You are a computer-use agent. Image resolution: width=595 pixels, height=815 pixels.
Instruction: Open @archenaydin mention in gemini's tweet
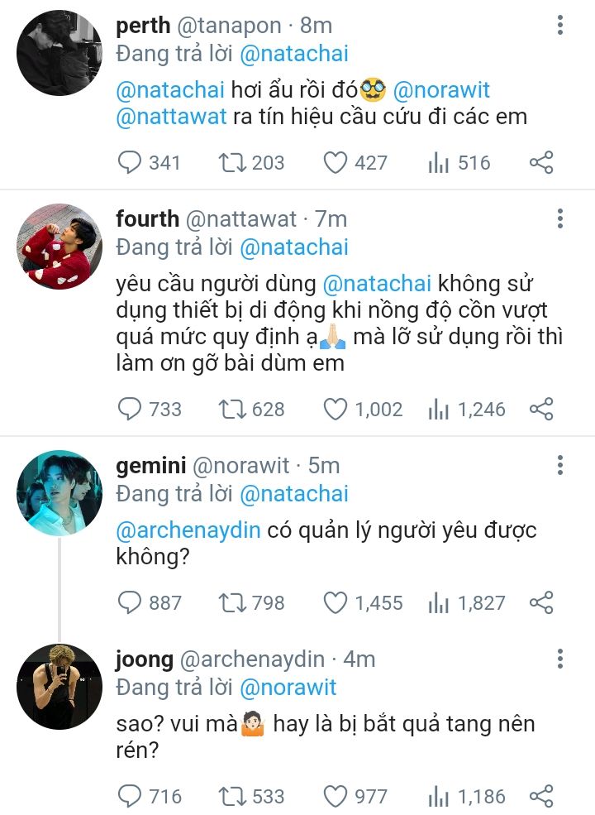tap(188, 530)
